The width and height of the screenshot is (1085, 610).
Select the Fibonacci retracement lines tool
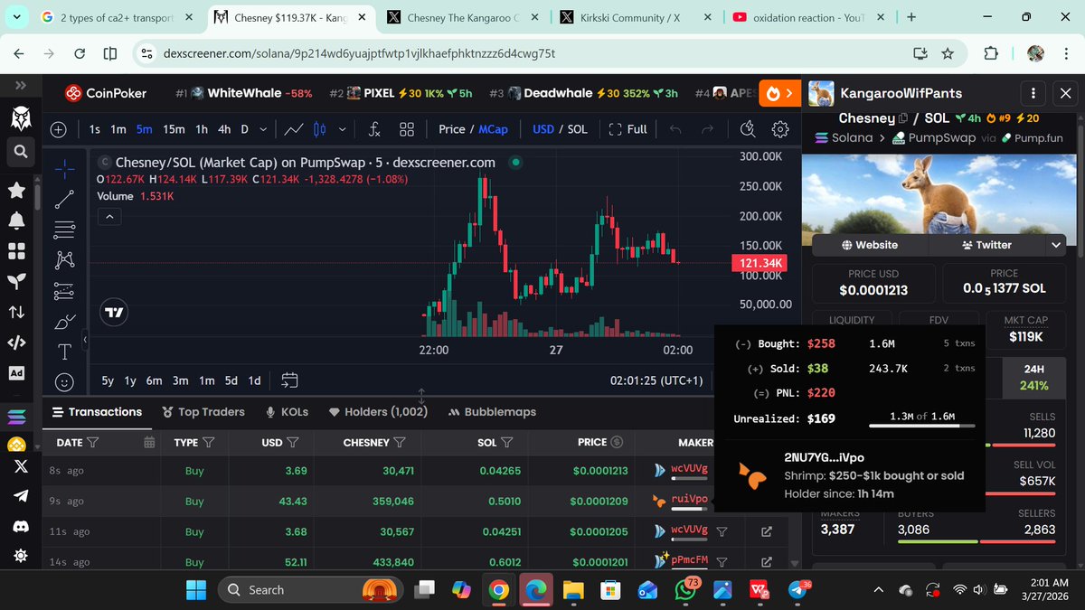coord(64,230)
